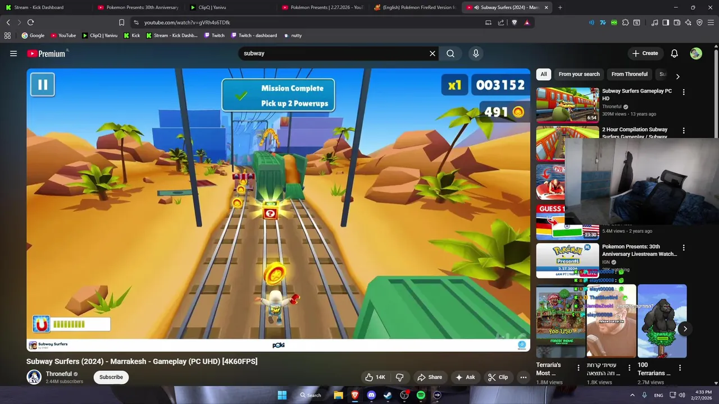Advance shorts shelf with next arrow

pyautogui.click(x=685, y=329)
